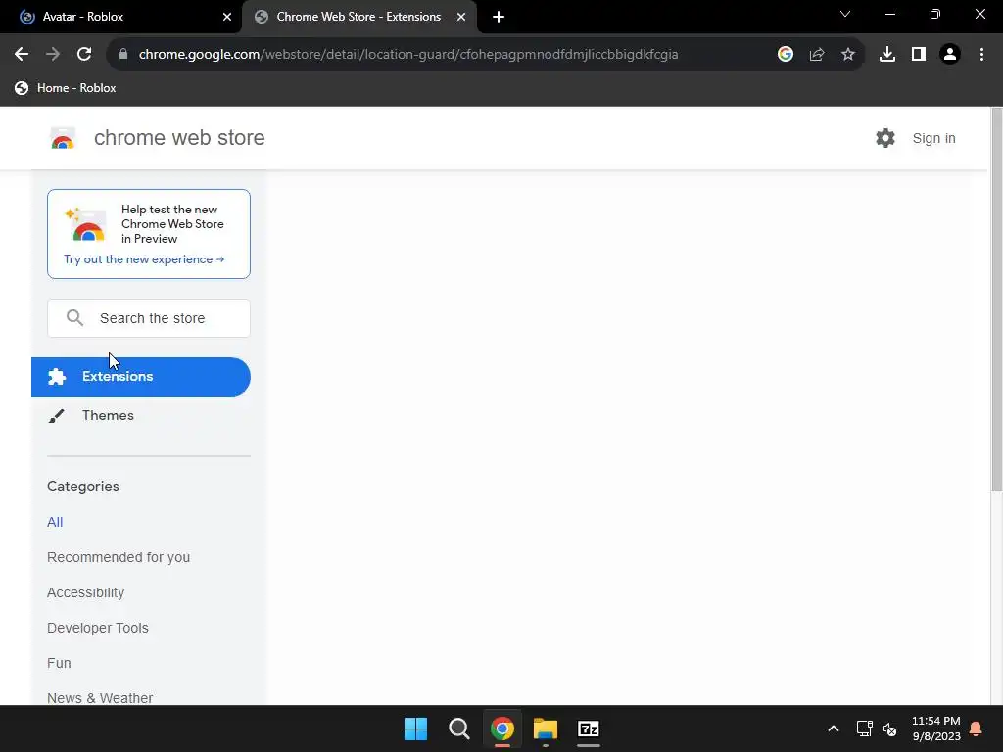The height and width of the screenshot is (752, 1003).
Task: Click the address bar URL
Action: [408, 55]
